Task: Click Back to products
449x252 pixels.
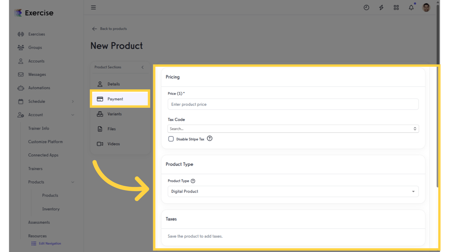Action: coord(109,29)
